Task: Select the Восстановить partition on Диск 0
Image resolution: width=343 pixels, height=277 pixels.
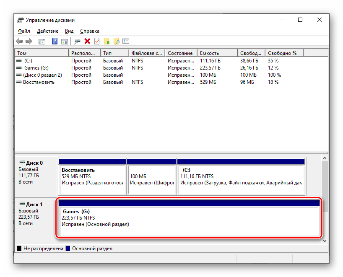Action: [92, 177]
